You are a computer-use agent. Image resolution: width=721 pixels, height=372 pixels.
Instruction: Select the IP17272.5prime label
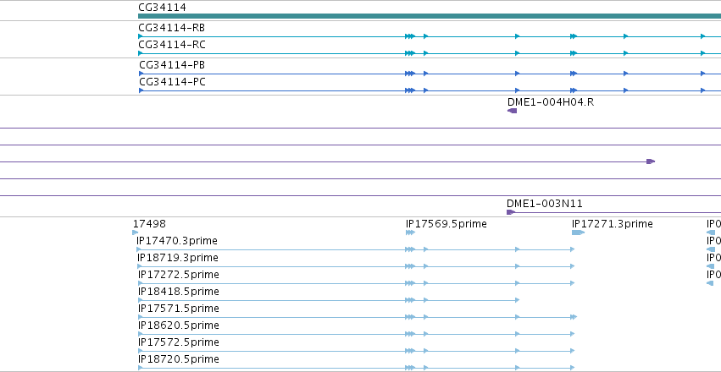tap(179, 275)
